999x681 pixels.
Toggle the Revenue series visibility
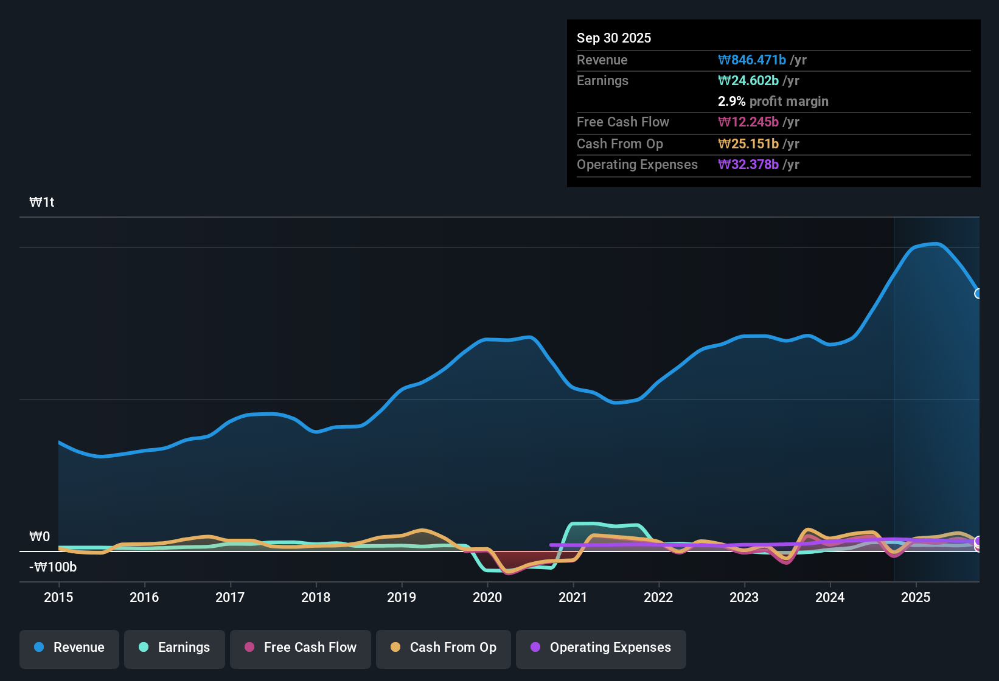tap(69, 649)
